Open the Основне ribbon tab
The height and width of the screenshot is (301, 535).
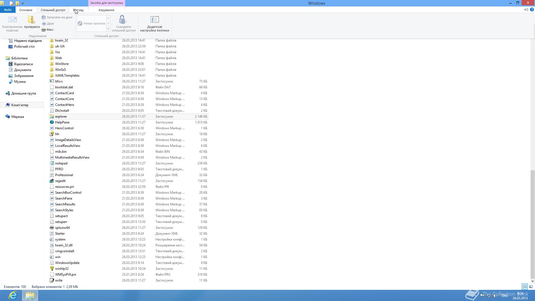coord(26,10)
